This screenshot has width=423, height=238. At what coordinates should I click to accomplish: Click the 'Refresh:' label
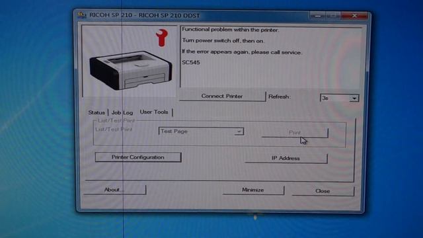(279, 97)
